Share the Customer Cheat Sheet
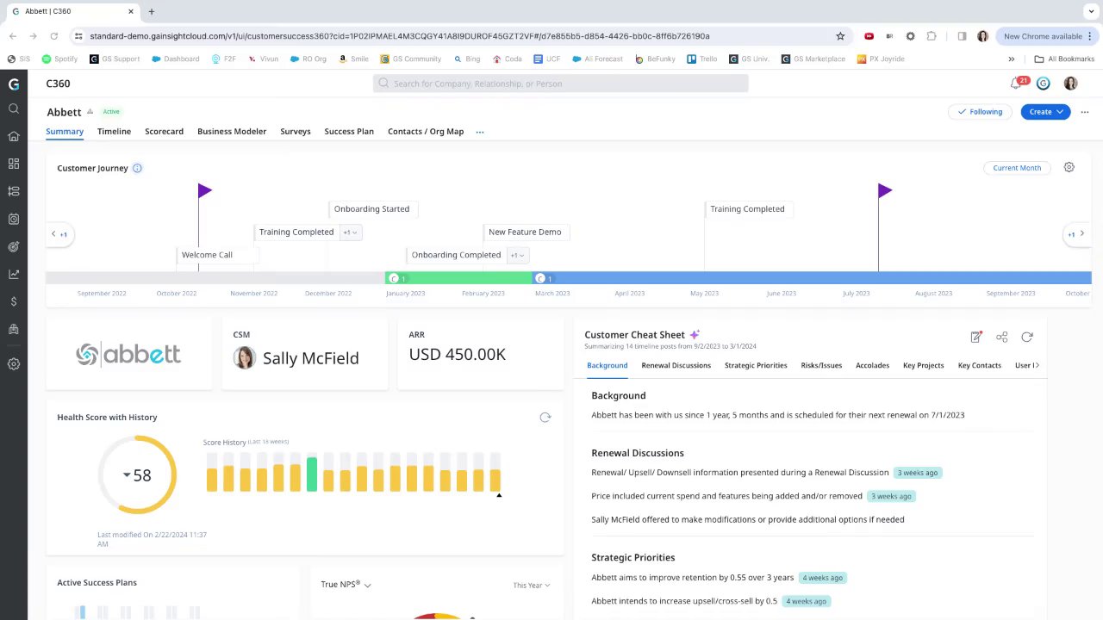The height and width of the screenshot is (620, 1103). [1001, 338]
